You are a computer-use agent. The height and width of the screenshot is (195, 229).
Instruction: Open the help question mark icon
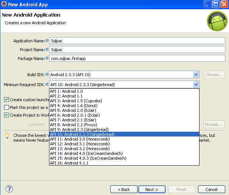pyautogui.click(x=9, y=189)
